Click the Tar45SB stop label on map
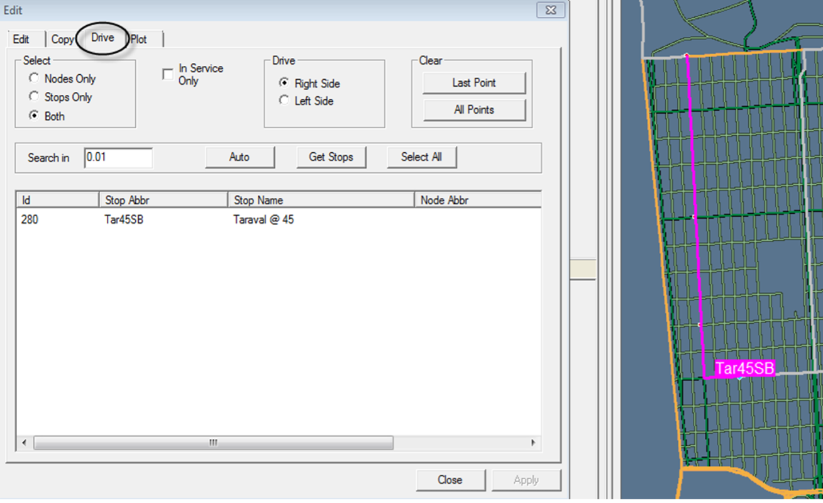This screenshot has width=823, height=503. click(x=744, y=368)
